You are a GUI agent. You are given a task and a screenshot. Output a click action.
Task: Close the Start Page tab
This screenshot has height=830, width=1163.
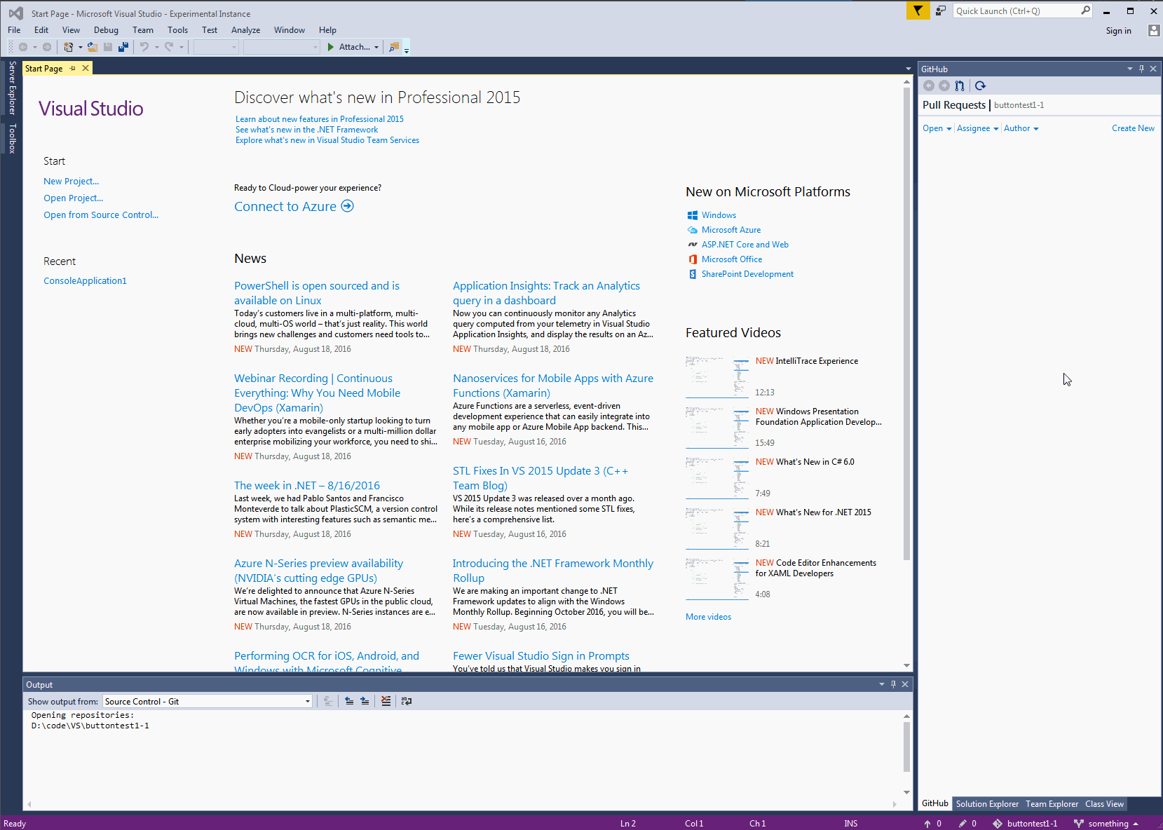pyautogui.click(x=86, y=68)
